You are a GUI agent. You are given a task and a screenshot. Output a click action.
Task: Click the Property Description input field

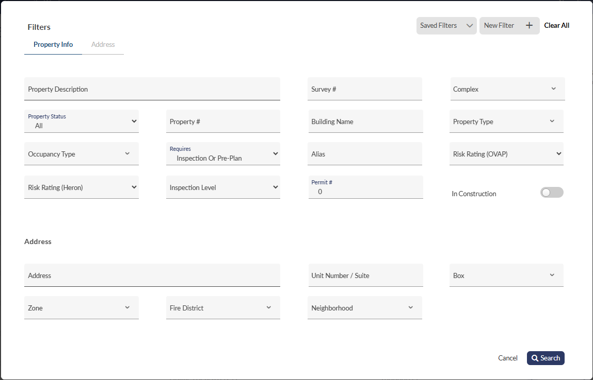click(152, 89)
